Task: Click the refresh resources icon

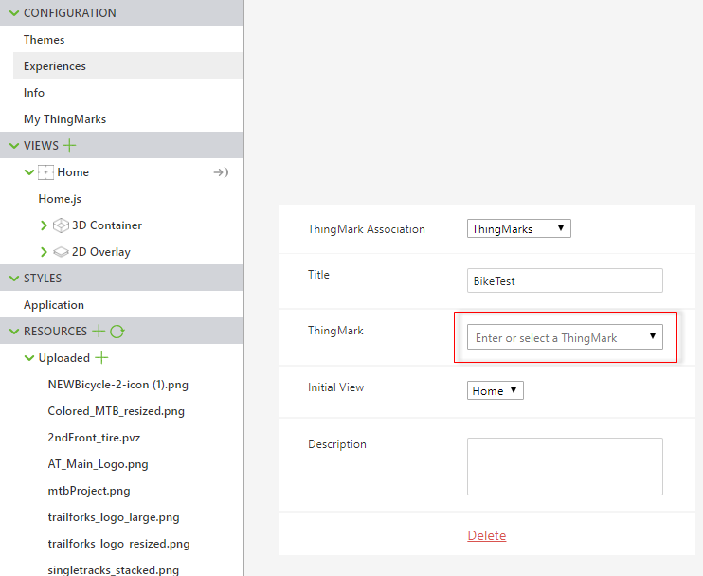Action: pyautogui.click(x=117, y=332)
